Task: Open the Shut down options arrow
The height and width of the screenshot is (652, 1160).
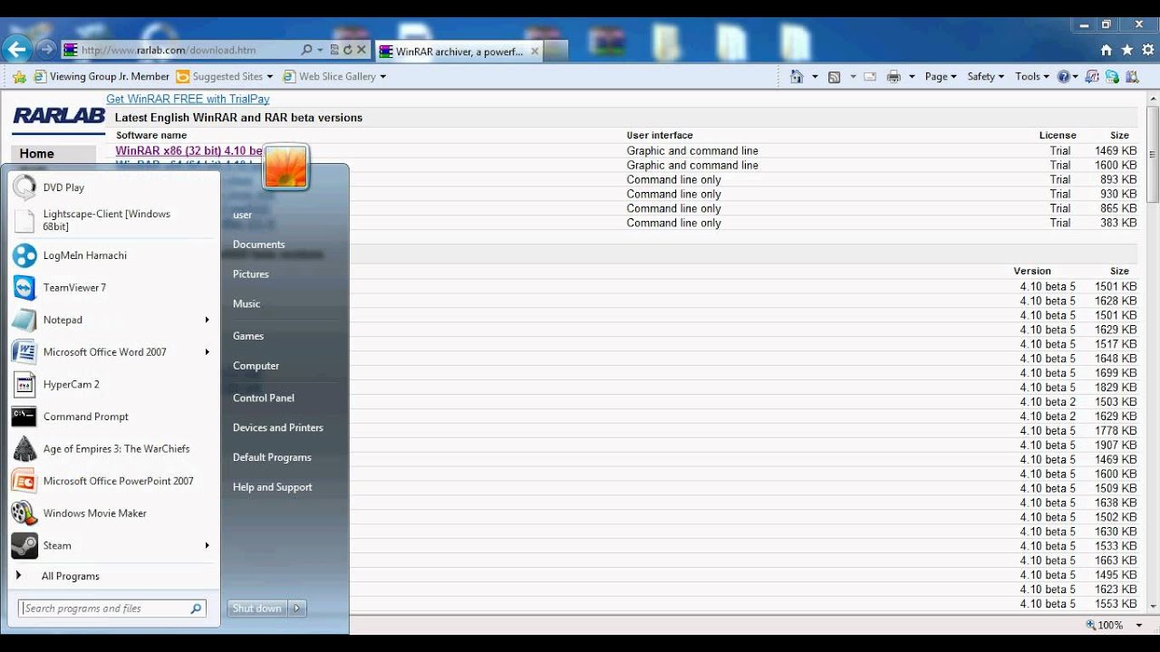Action: (297, 609)
